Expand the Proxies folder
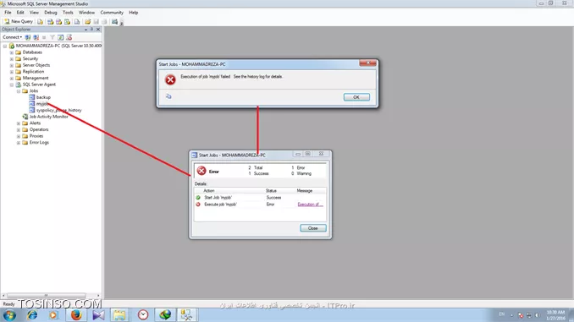 19,136
